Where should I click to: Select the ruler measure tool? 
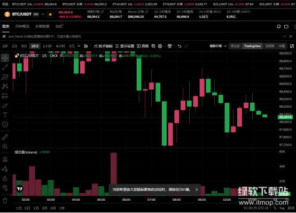click(x=5, y=137)
